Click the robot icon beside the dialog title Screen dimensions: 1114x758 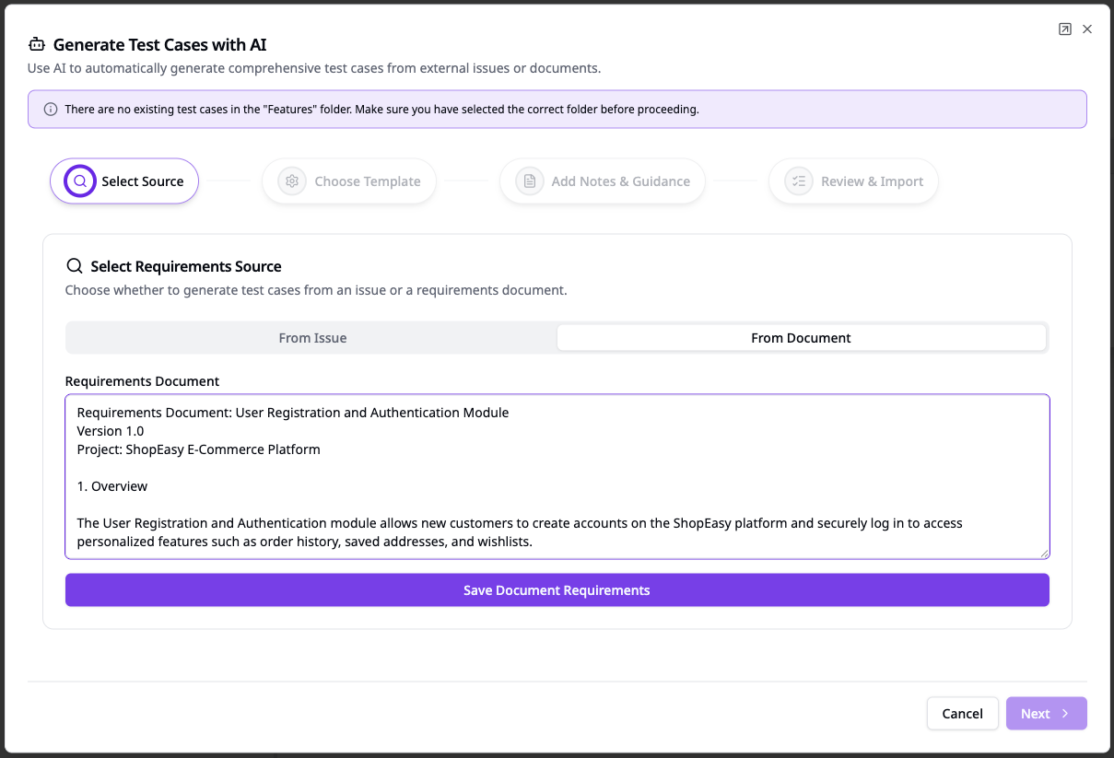pyautogui.click(x=35, y=43)
